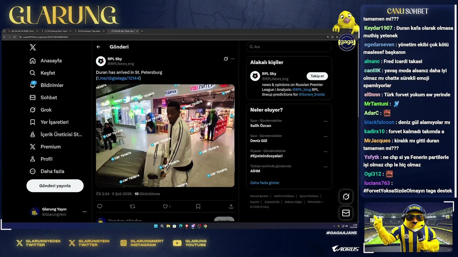458x257 pixels.
Task: Open the Duran arrival photo
Action: click(165, 136)
